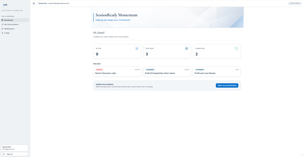Viewport: 303px width, 157px height.
Task: Click 'Your commitments' sidebar label
Action: 8,16
